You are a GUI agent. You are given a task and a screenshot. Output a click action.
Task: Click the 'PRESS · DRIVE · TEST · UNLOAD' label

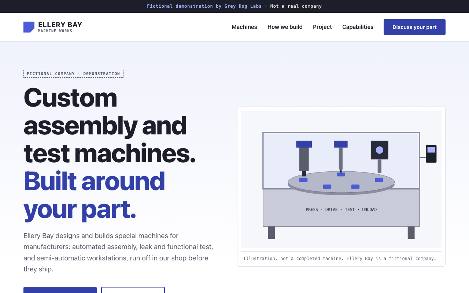(x=341, y=209)
